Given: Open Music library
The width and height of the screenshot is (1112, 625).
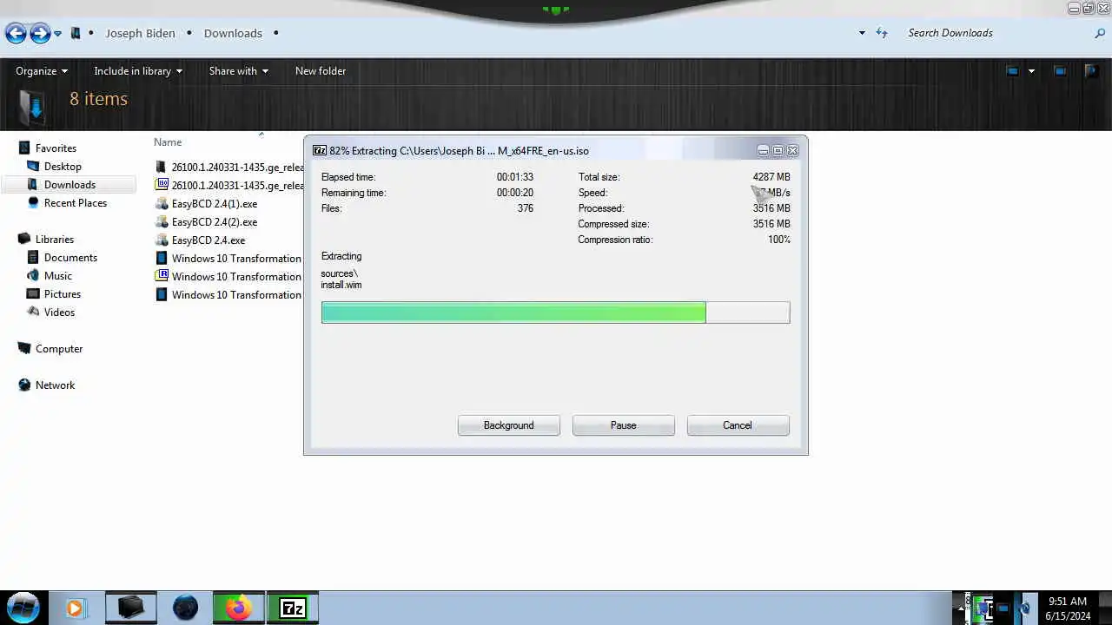Looking at the screenshot, I should [x=58, y=276].
